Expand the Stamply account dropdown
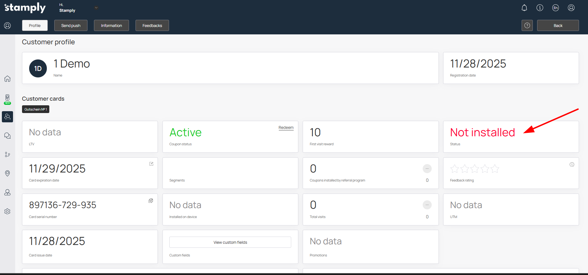 point(96,8)
